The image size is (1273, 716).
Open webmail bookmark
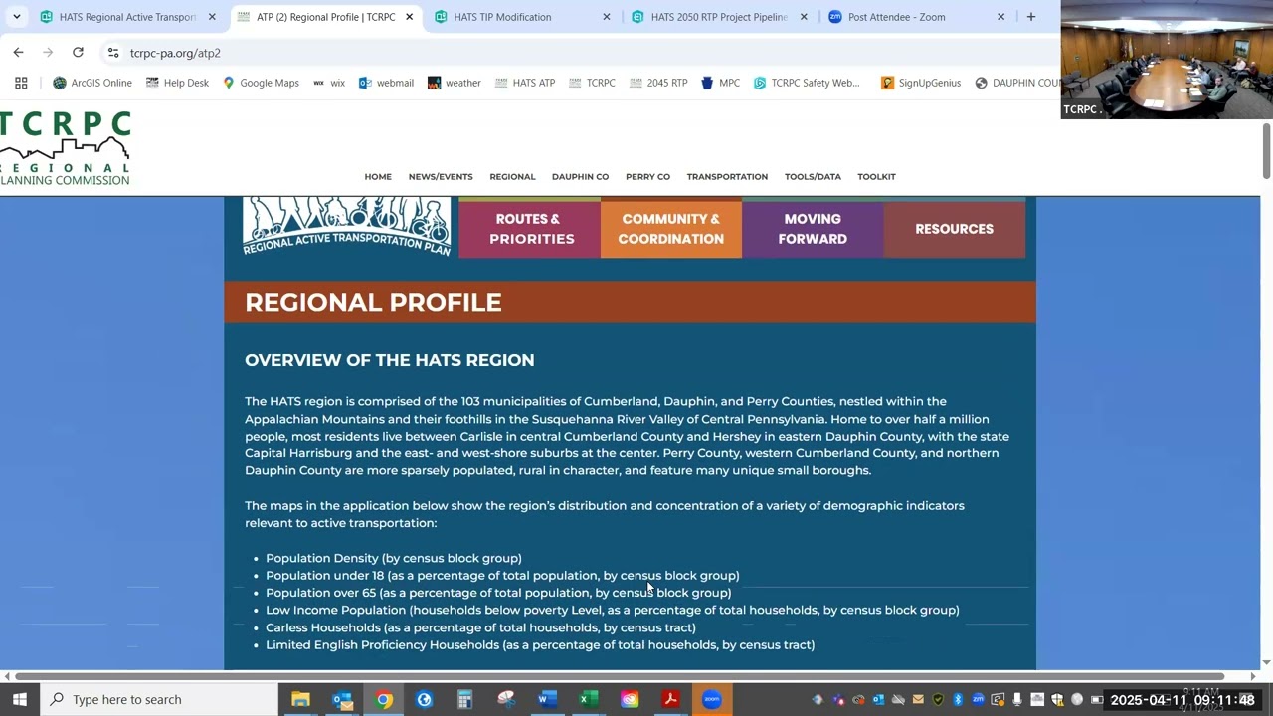point(386,83)
